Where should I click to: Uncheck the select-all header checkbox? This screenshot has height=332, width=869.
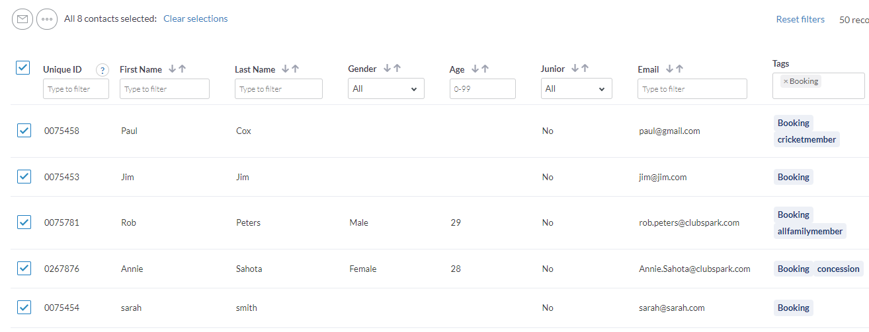tap(23, 67)
